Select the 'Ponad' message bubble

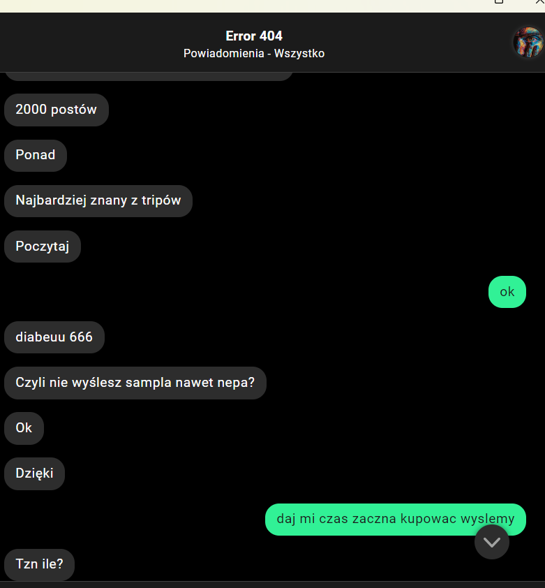pos(36,155)
